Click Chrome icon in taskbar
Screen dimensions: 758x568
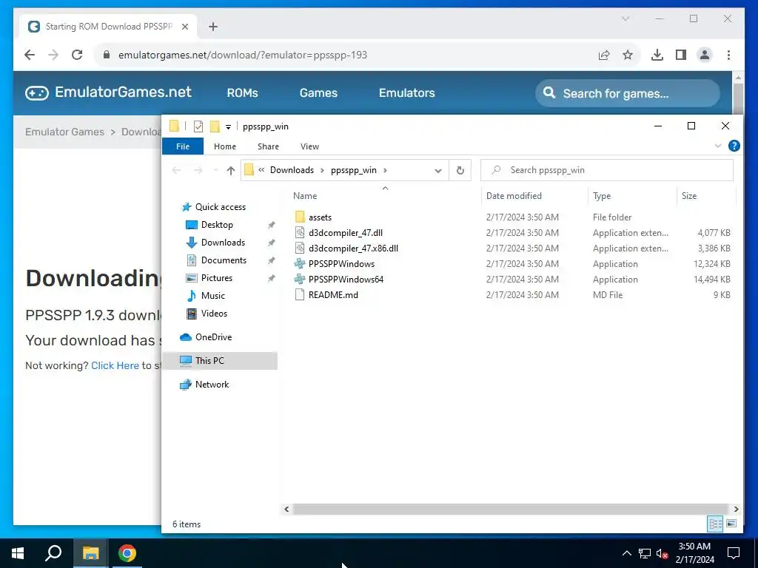pos(127,553)
